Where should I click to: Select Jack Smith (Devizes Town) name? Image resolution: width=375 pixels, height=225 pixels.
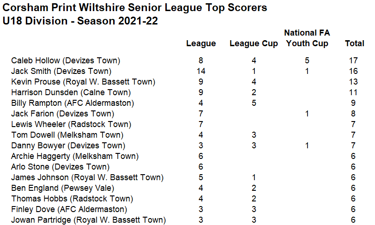click(61, 71)
